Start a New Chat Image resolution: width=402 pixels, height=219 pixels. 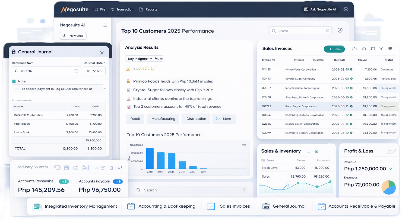[73, 36]
